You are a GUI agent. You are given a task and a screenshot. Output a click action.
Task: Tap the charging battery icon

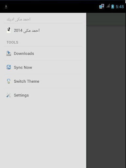pyautogui.click(x=113, y=7)
